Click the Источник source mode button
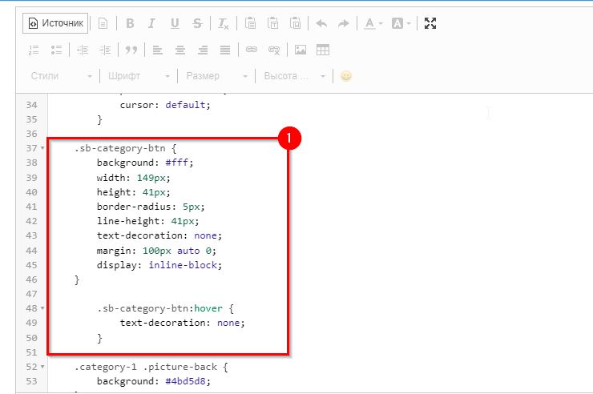 (x=55, y=24)
